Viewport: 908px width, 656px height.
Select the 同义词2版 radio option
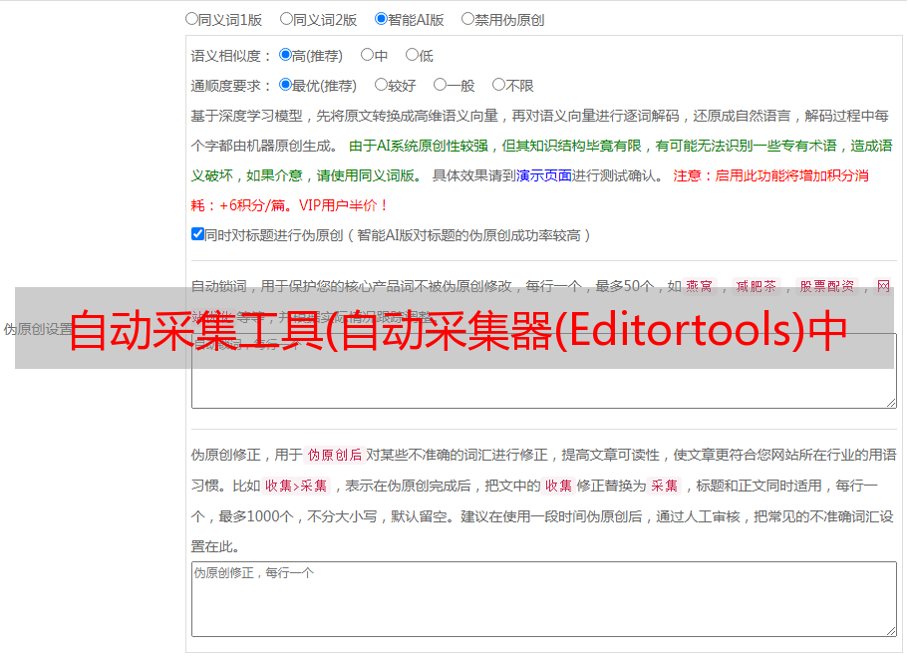coord(286,19)
